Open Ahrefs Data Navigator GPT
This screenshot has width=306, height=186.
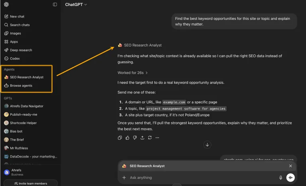[x=24, y=106]
